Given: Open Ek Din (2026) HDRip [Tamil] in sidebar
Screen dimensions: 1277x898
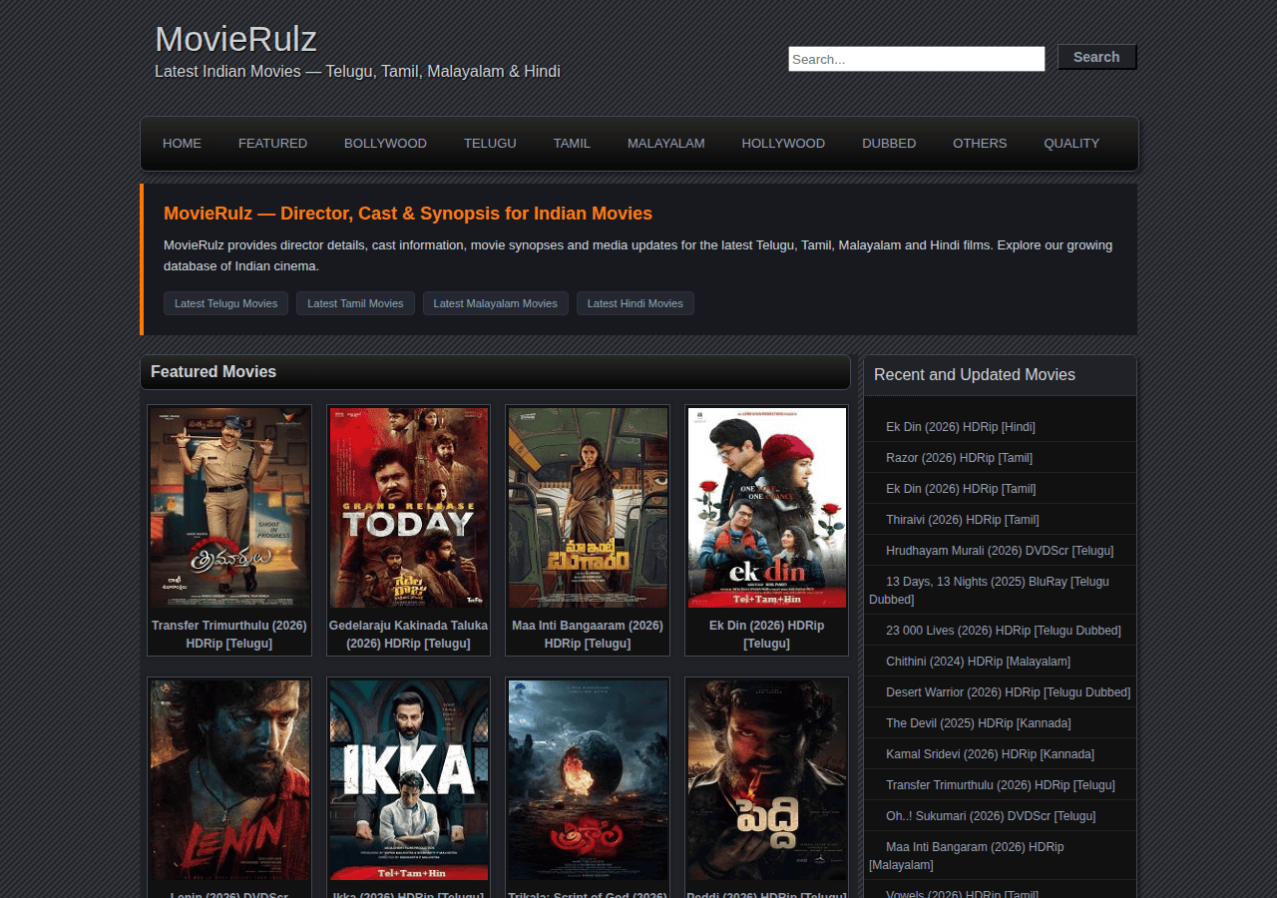Looking at the screenshot, I should tap(961, 489).
